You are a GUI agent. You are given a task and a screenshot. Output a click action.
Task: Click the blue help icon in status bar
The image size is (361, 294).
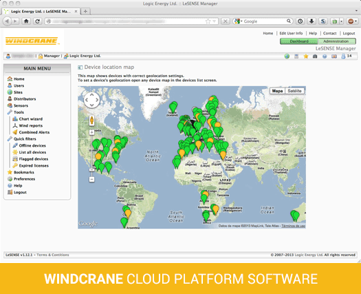coord(325,56)
